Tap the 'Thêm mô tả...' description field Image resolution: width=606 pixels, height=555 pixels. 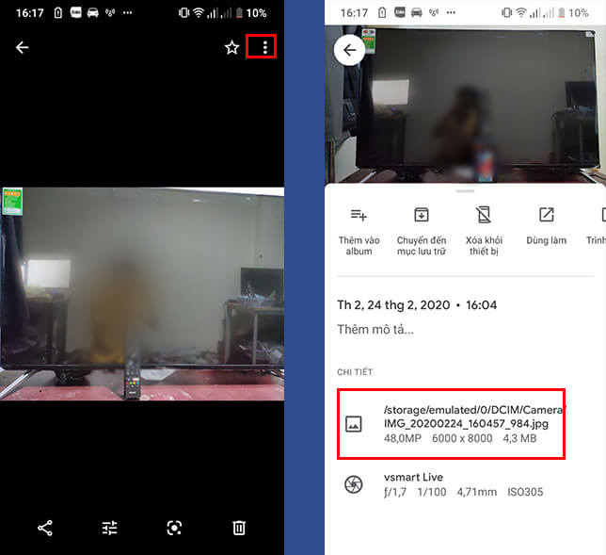[375, 330]
